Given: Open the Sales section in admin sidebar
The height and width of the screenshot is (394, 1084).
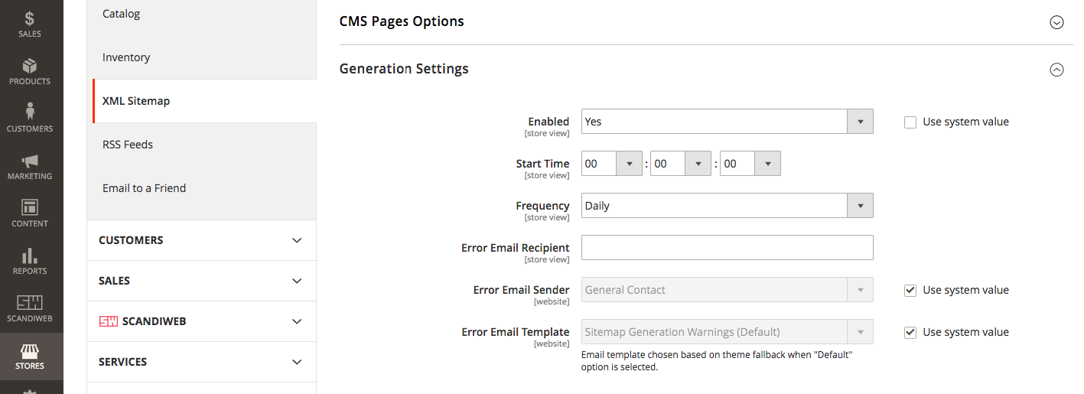Looking at the screenshot, I should (31, 23).
